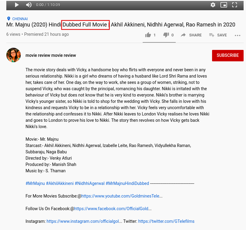Click the 0:00 / 1:10:09 time display
The width and height of the screenshot is (246, 230).
[48, 5]
